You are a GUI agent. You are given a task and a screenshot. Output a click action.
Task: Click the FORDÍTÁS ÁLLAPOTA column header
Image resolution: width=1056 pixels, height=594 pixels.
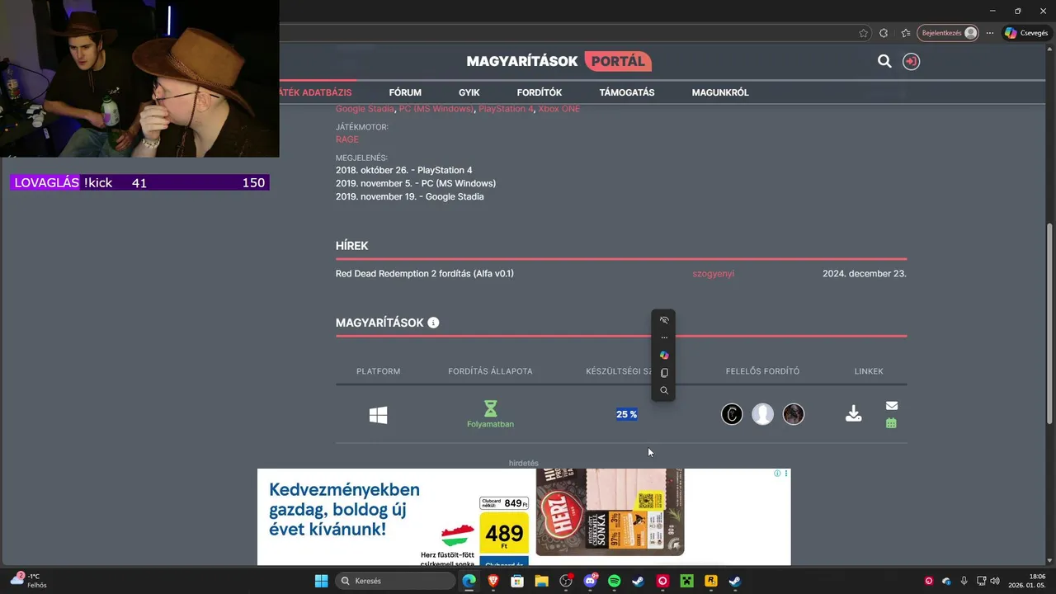click(490, 371)
